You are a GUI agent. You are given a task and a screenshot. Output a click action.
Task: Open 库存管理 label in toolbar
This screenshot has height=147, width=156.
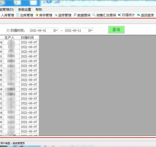(45, 15)
